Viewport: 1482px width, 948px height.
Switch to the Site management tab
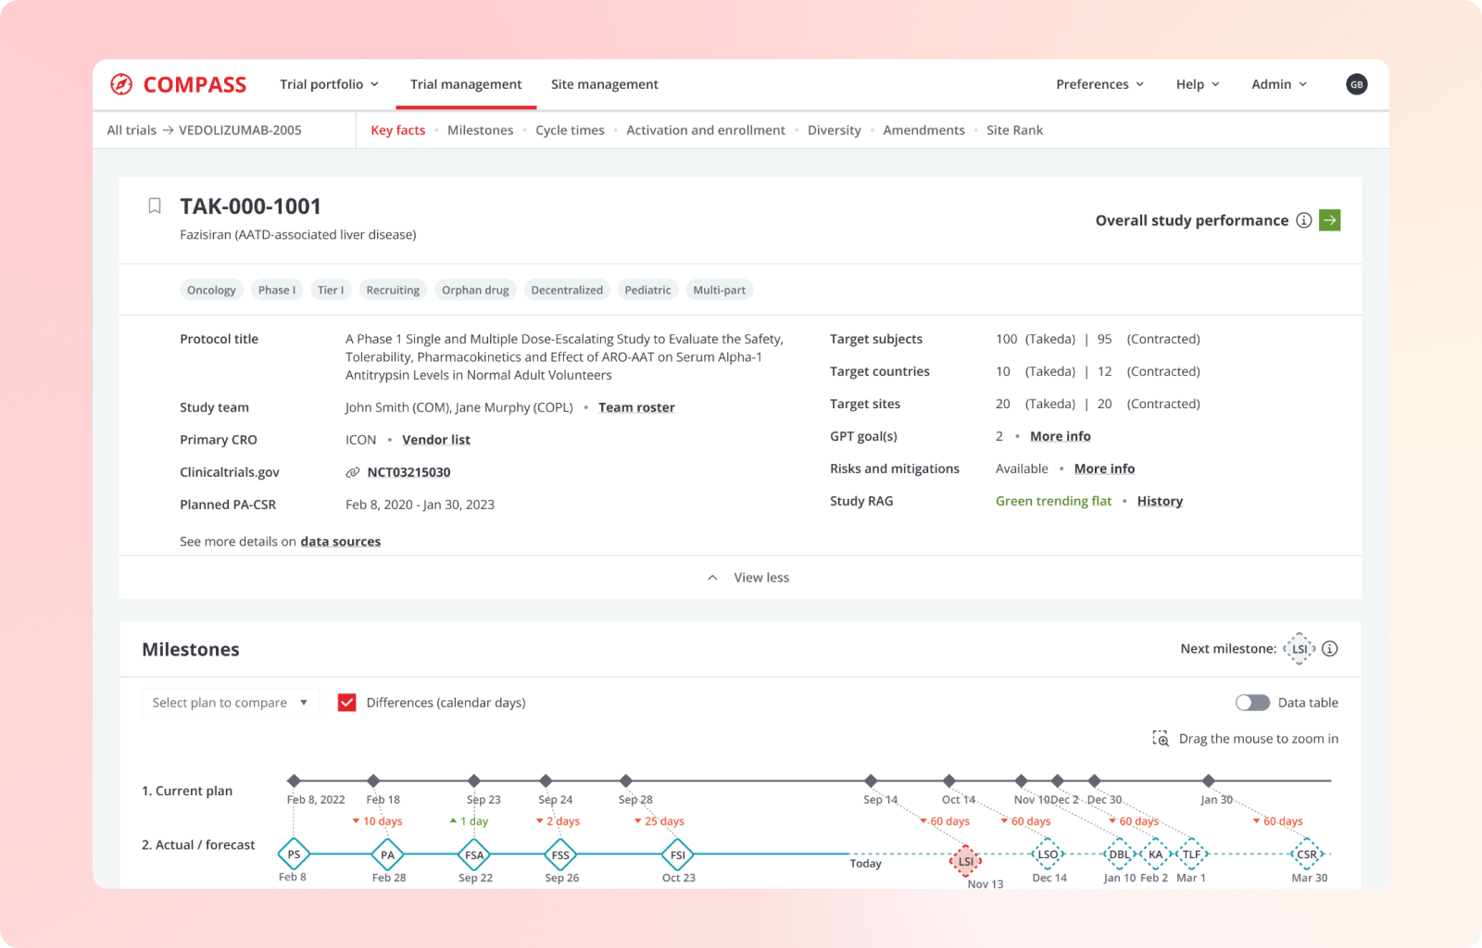(604, 84)
